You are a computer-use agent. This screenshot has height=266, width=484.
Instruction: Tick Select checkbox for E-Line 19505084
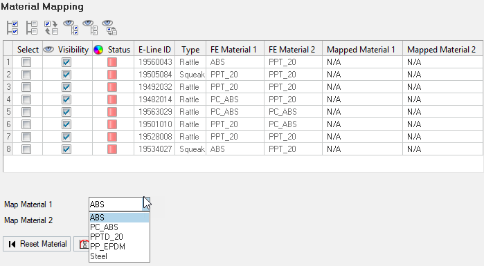coord(26,75)
